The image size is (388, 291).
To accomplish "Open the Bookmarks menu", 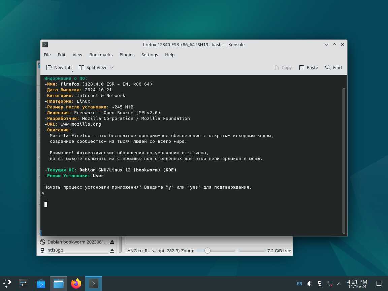I will (x=101, y=55).
